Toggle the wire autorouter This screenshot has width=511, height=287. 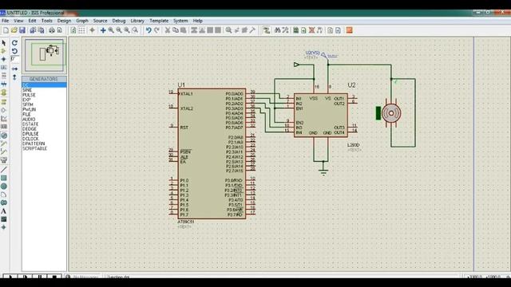coord(267,30)
